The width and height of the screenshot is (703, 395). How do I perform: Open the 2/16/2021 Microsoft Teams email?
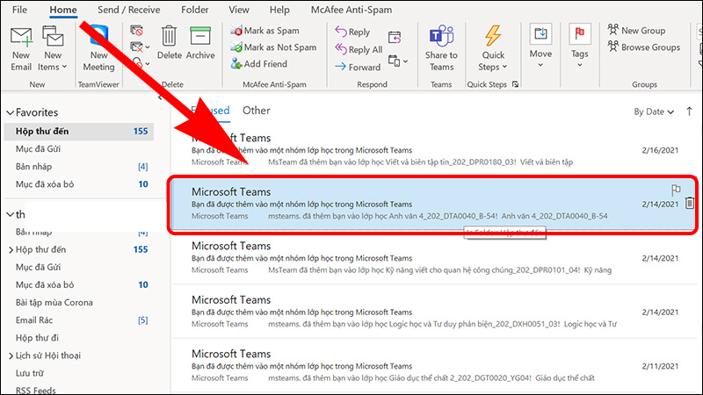433,149
